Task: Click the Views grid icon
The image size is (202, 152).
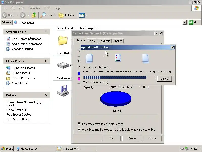Action: 82,15
